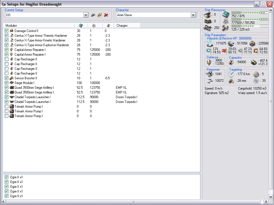The width and height of the screenshot is (274, 205).
Task: Open the Current Setup dropdown
Action: pyautogui.click(x=86, y=15)
